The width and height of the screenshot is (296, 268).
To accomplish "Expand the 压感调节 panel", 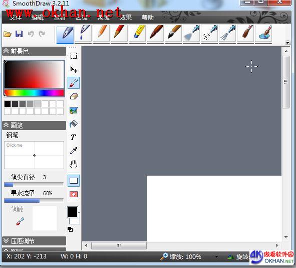I will pyautogui.click(x=34, y=241).
